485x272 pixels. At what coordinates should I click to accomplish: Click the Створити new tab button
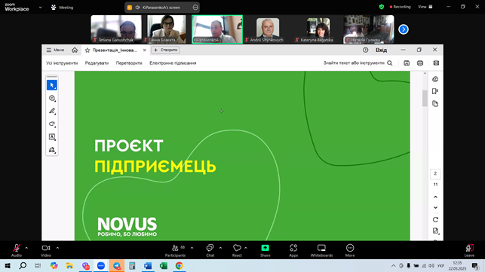165,50
